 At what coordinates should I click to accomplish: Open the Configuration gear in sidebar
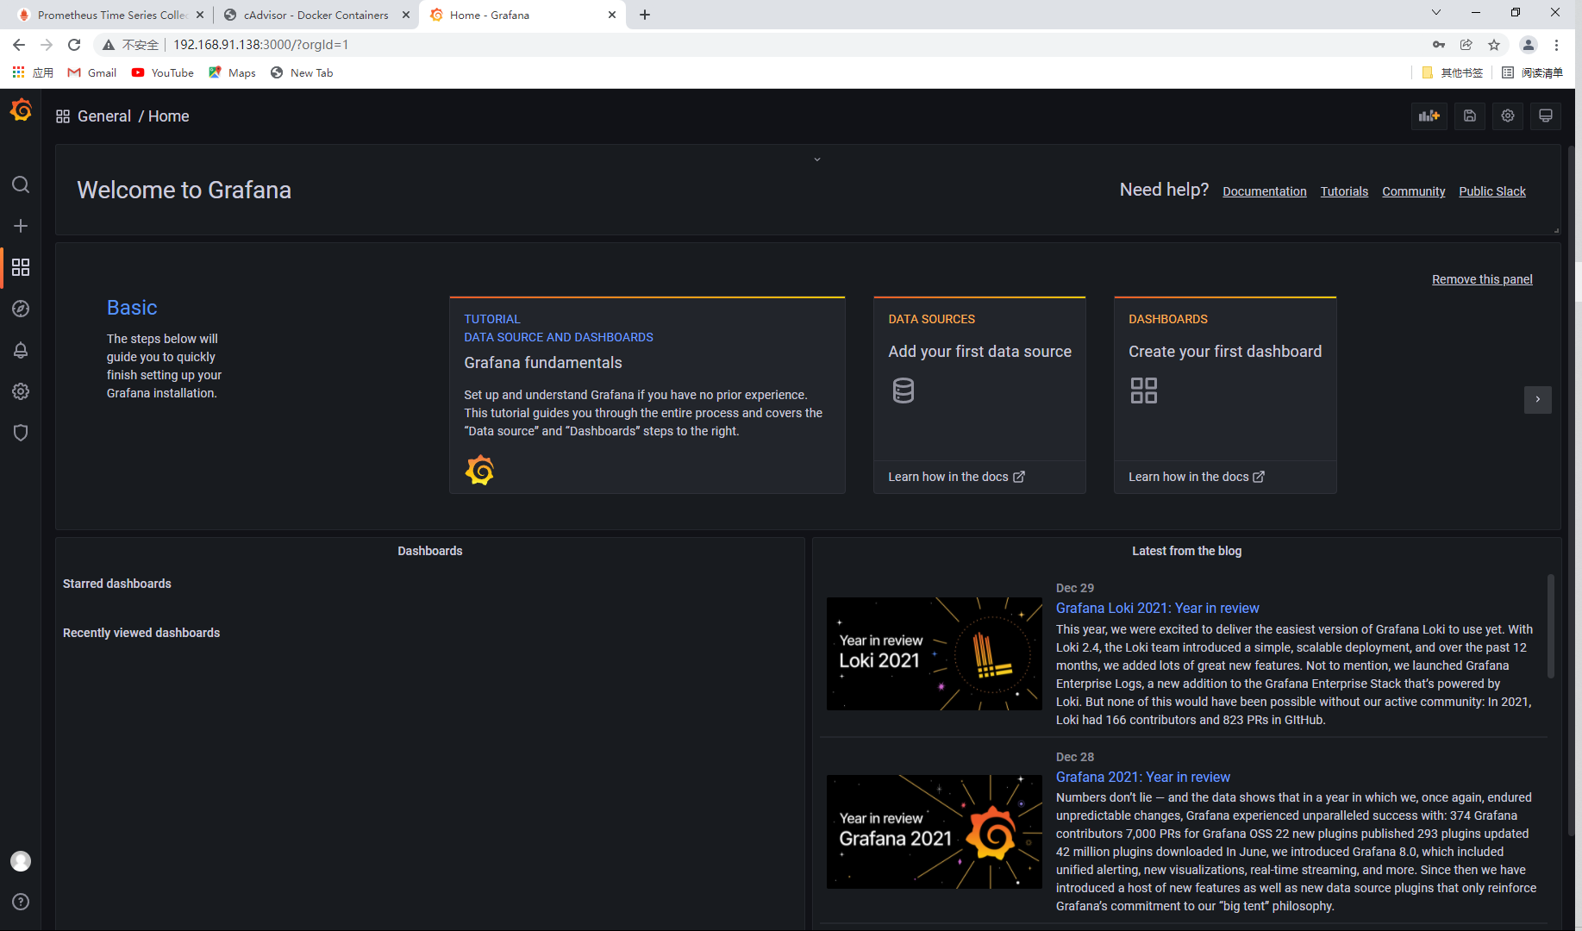[x=21, y=391]
